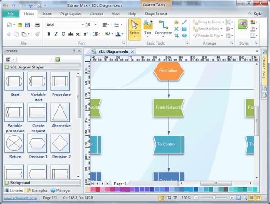Click the Select pointer tool

(x=135, y=28)
